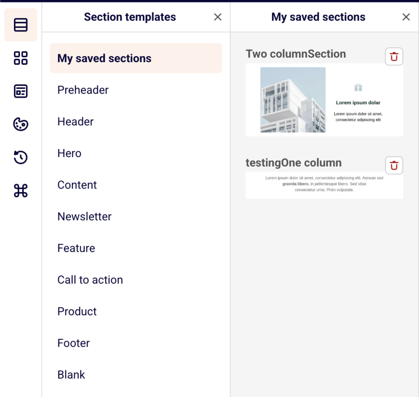Delete the testingOne column saved section

pyautogui.click(x=394, y=165)
